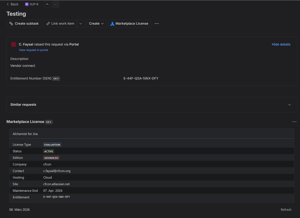Open Marketplace License panel more options

294,122
